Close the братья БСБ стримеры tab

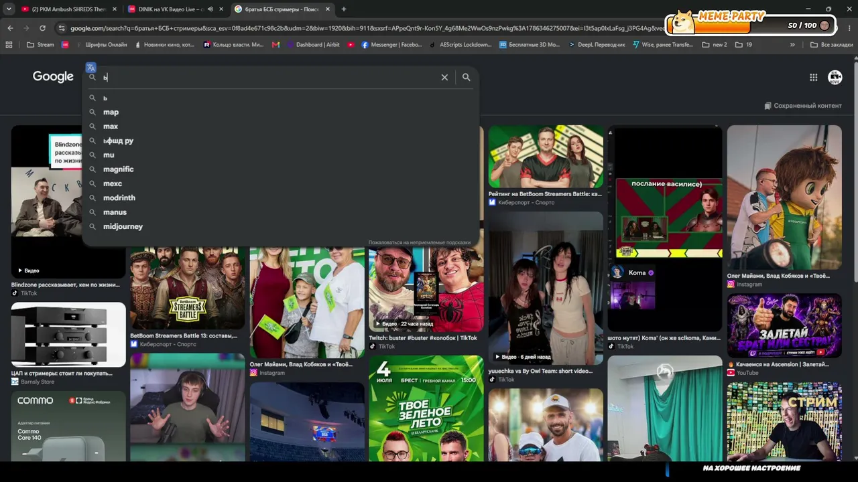(328, 9)
